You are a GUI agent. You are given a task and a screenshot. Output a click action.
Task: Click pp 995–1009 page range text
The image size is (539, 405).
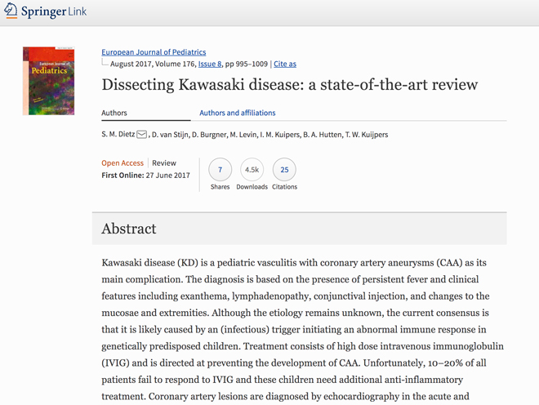tap(246, 64)
